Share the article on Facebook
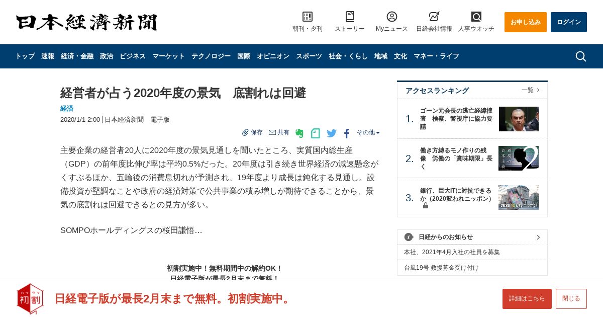603x317 pixels. coord(347,133)
